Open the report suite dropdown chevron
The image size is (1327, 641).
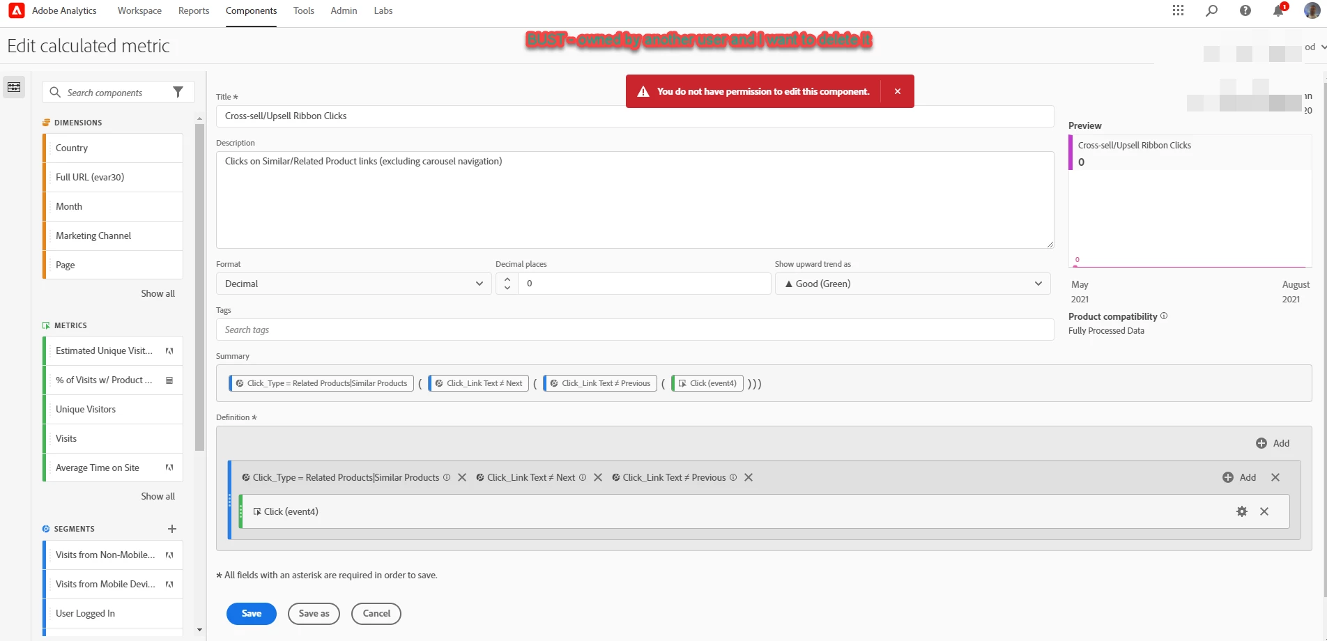pyautogui.click(x=1323, y=47)
